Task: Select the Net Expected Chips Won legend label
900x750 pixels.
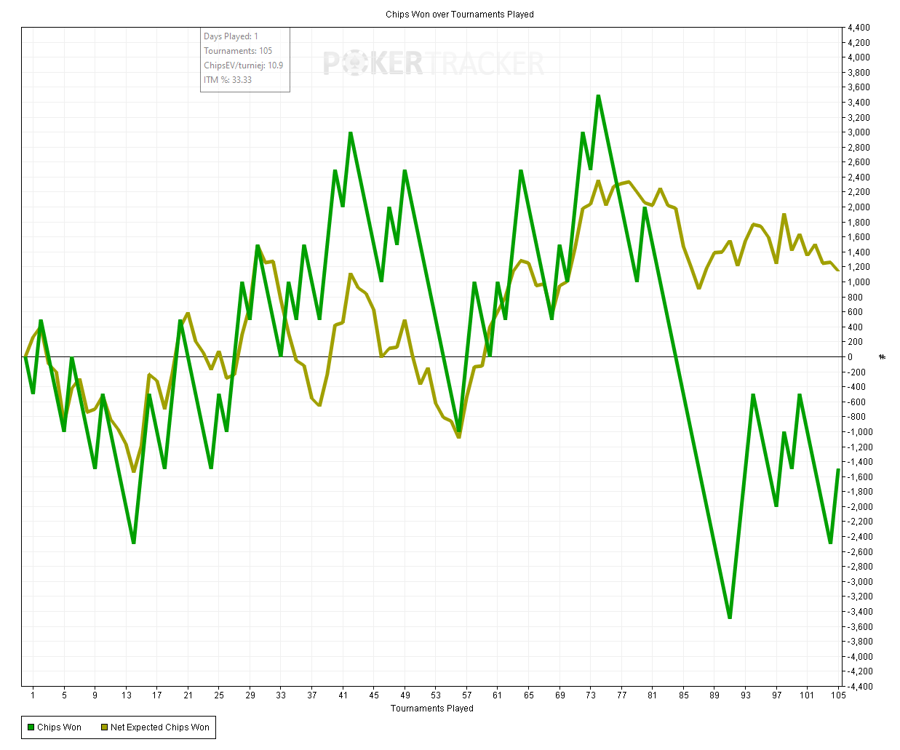Action: click(159, 727)
